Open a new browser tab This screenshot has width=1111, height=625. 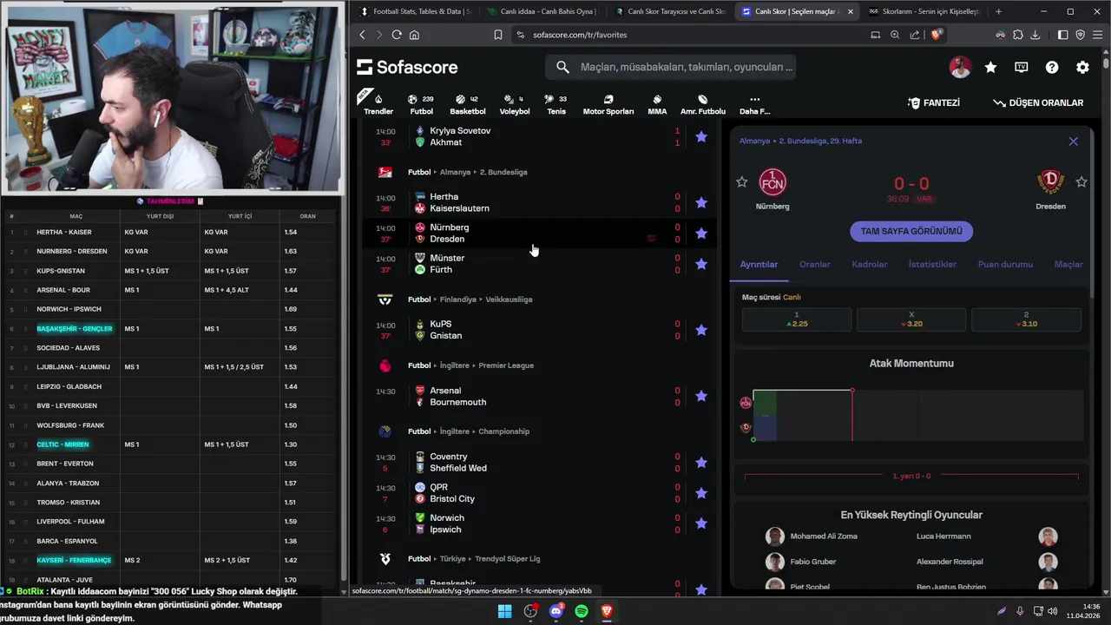(x=998, y=11)
